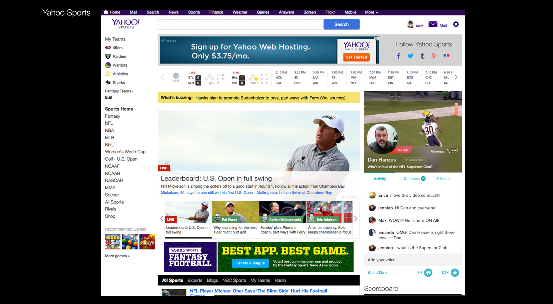Click the Google Plus icon
553x304 pixels.
(x=434, y=56)
